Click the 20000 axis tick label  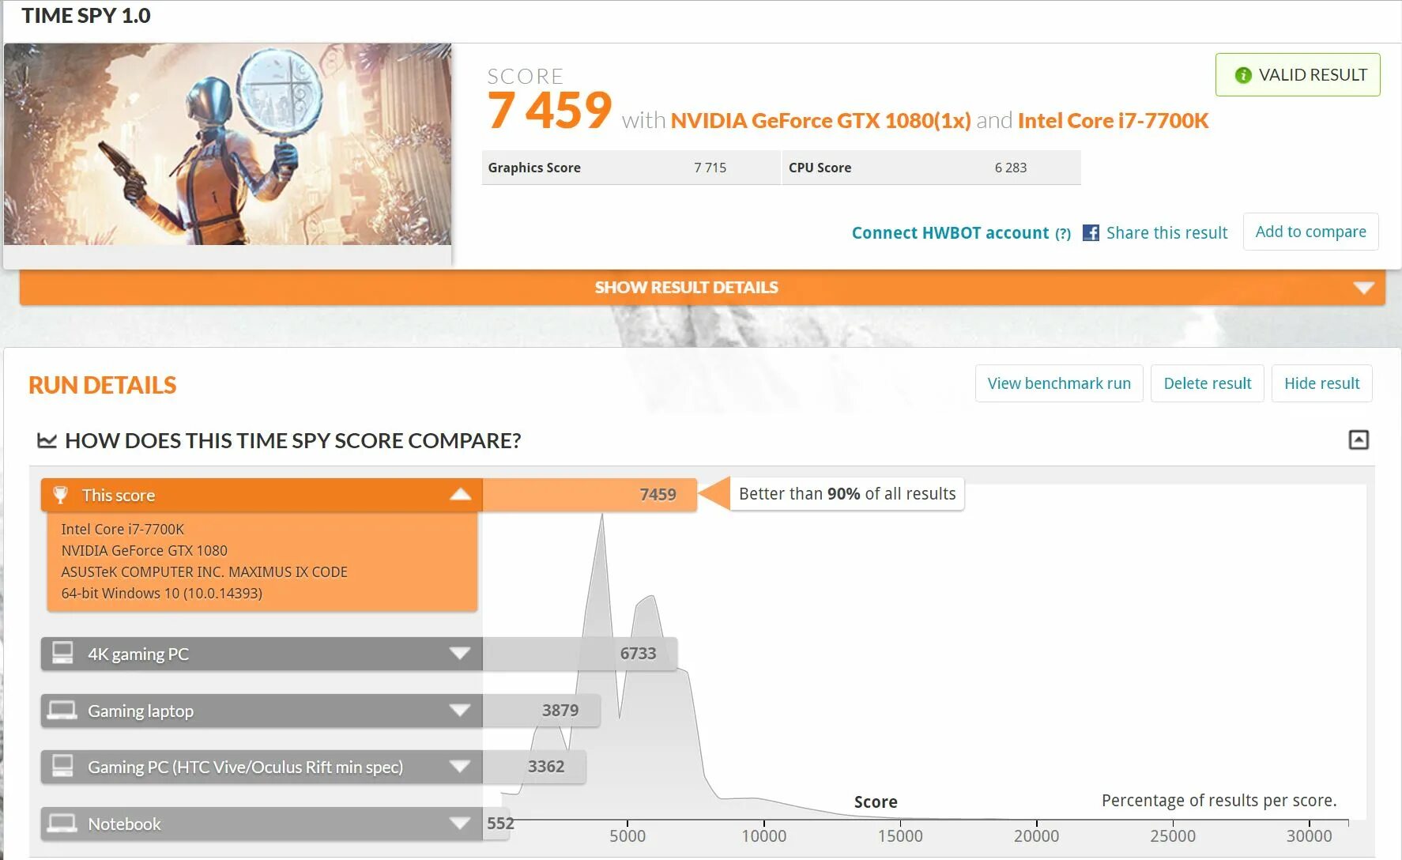coord(1036,835)
